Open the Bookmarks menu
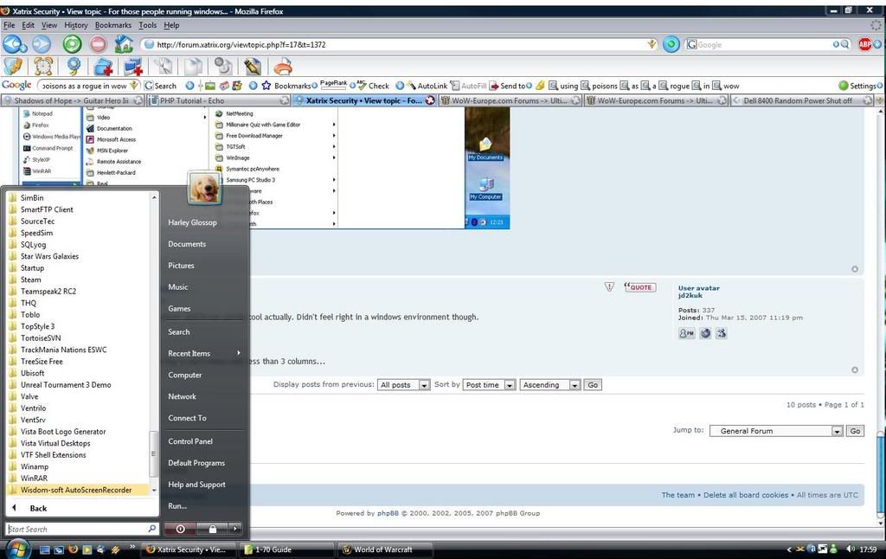 [113, 25]
